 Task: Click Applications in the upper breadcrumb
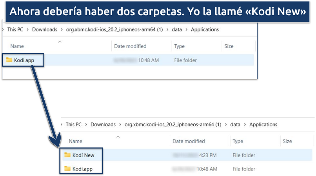205,29
